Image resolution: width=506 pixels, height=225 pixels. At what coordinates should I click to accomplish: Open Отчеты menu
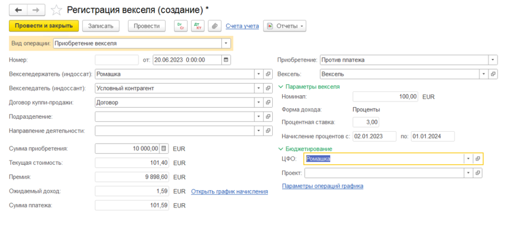click(285, 26)
